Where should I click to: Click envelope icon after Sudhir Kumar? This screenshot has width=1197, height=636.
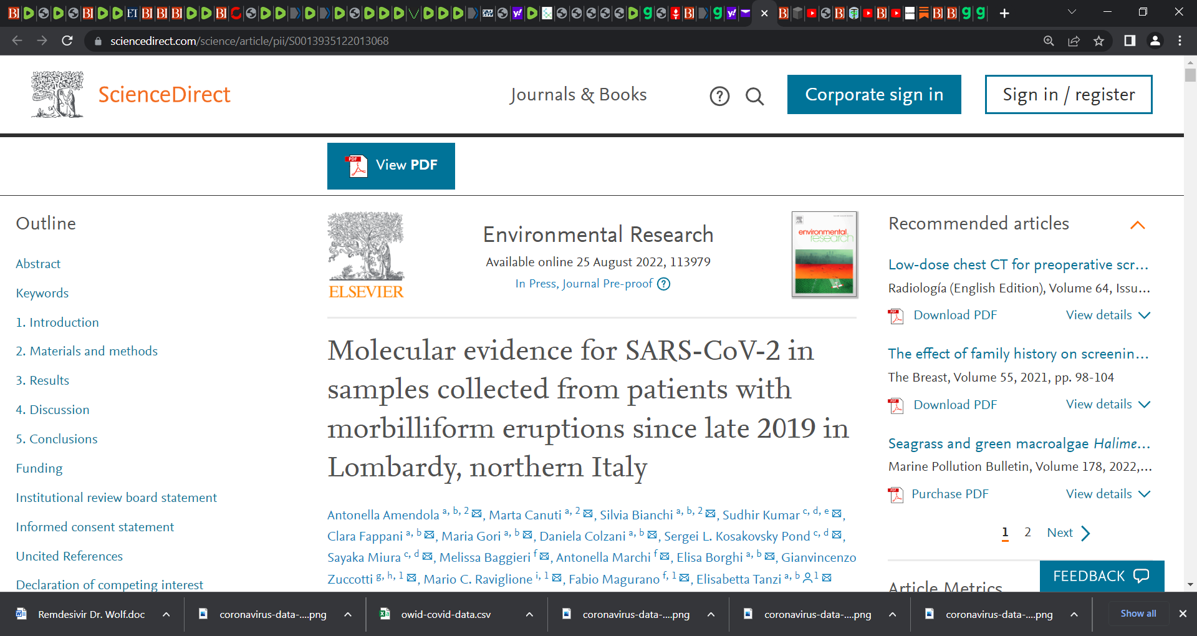point(837,514)
